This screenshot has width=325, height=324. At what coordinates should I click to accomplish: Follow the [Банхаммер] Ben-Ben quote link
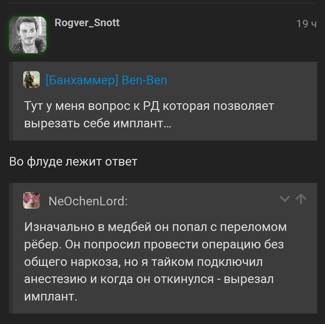click(106, 80)
